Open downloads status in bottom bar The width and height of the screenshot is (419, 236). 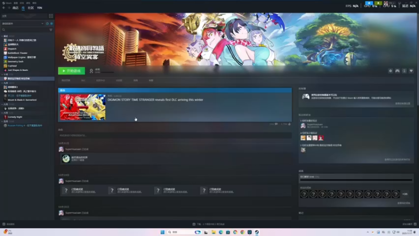pyautogui.click(x=208, y=224)
